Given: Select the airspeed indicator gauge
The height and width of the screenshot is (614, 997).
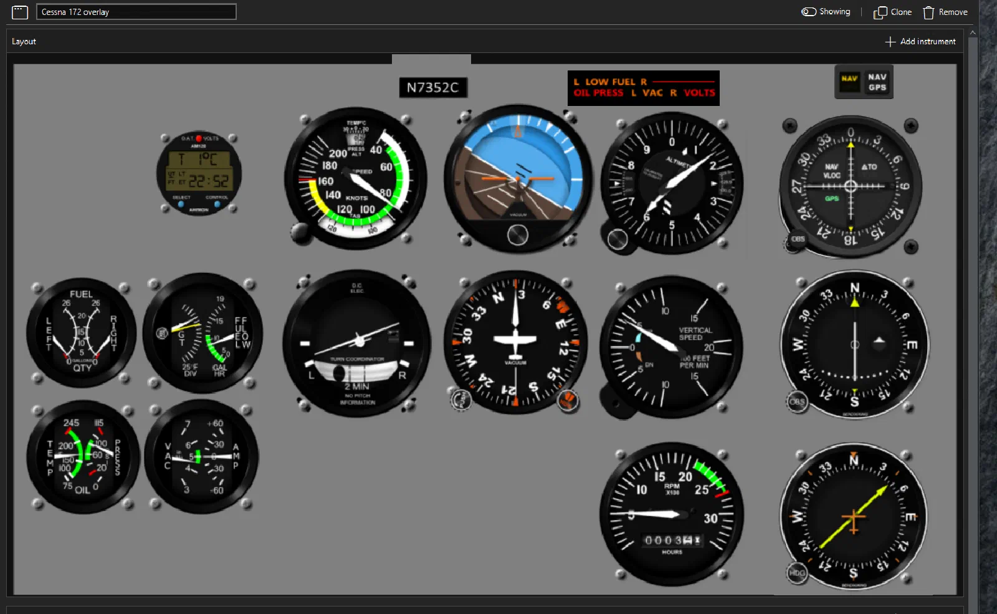Looking at the screenshot, I should pos(355,179).
